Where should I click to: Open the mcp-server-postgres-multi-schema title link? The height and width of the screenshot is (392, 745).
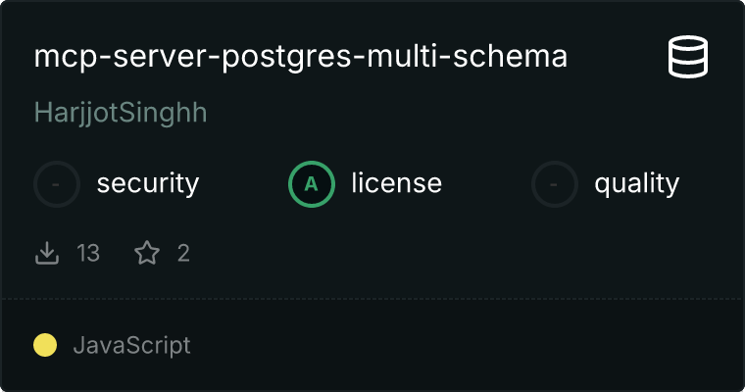(x=300, y=57)
